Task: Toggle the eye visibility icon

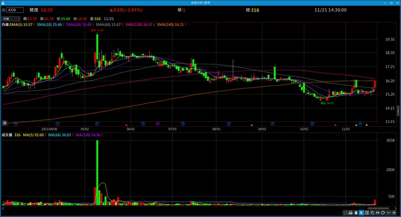Action: 378,213
